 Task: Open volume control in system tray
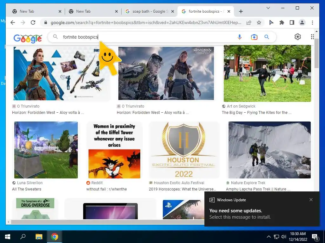tap(283, 237)
